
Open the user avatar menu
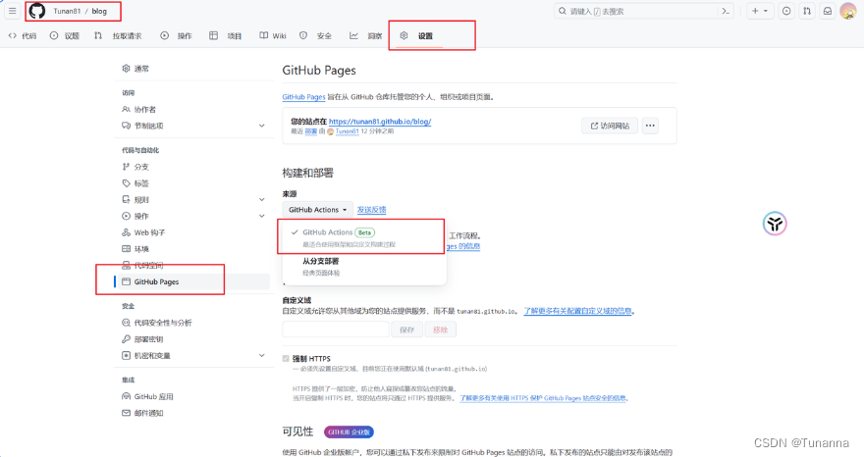[x=848, y=11]
